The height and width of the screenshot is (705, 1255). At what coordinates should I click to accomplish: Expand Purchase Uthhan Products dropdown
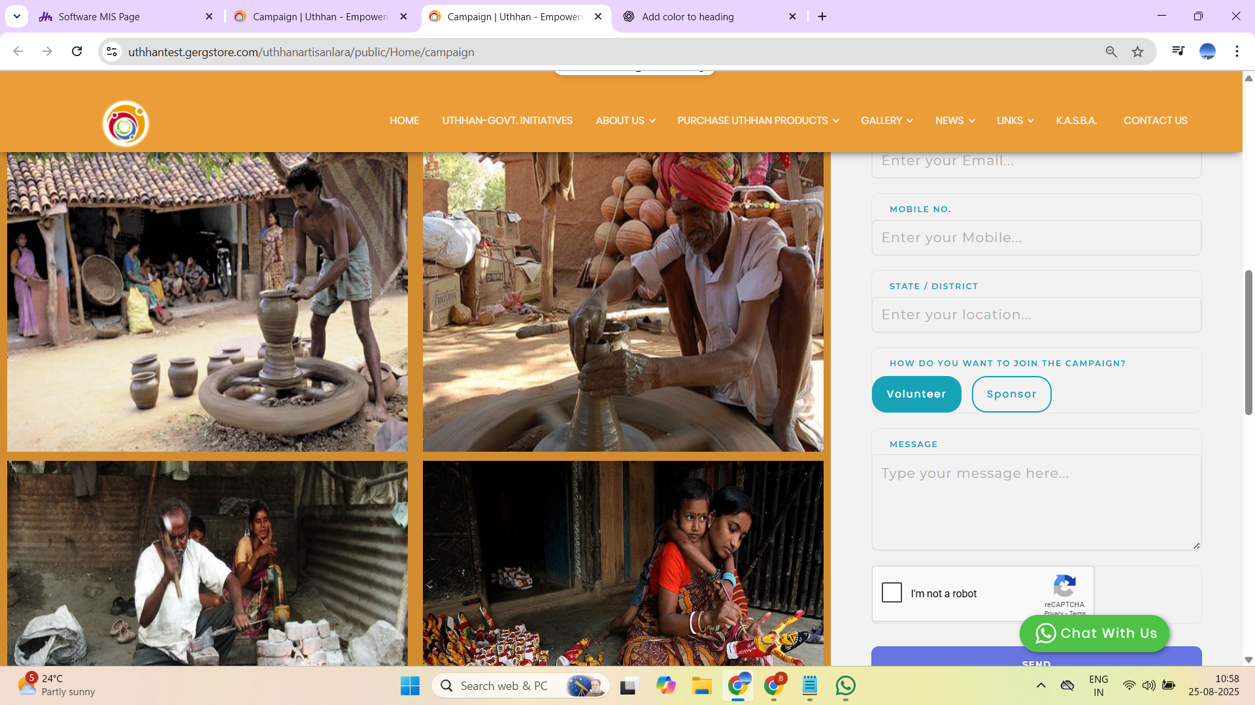point(758,121)
